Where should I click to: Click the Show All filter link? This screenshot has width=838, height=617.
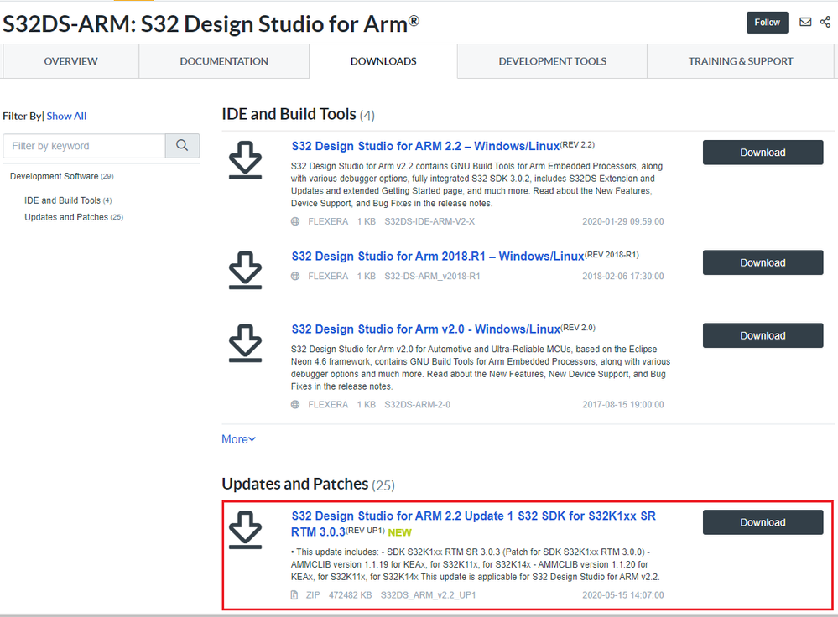[x=66, y=116]
